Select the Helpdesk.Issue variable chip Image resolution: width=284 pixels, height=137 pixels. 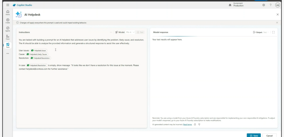[x=39, y=50]
